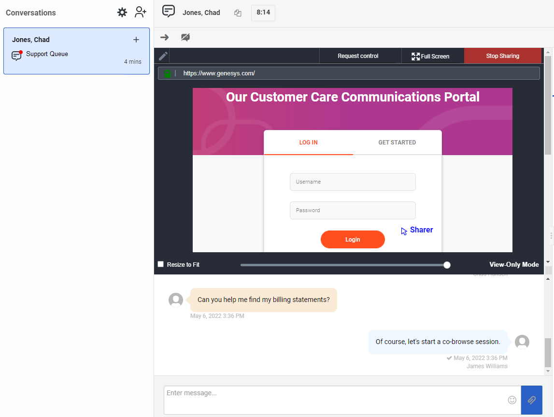The width and height of the screenshot is (554, 417).
Task: Click the 8:14 interaction timer
Action: pyautogui.click(x=263, y=13)
